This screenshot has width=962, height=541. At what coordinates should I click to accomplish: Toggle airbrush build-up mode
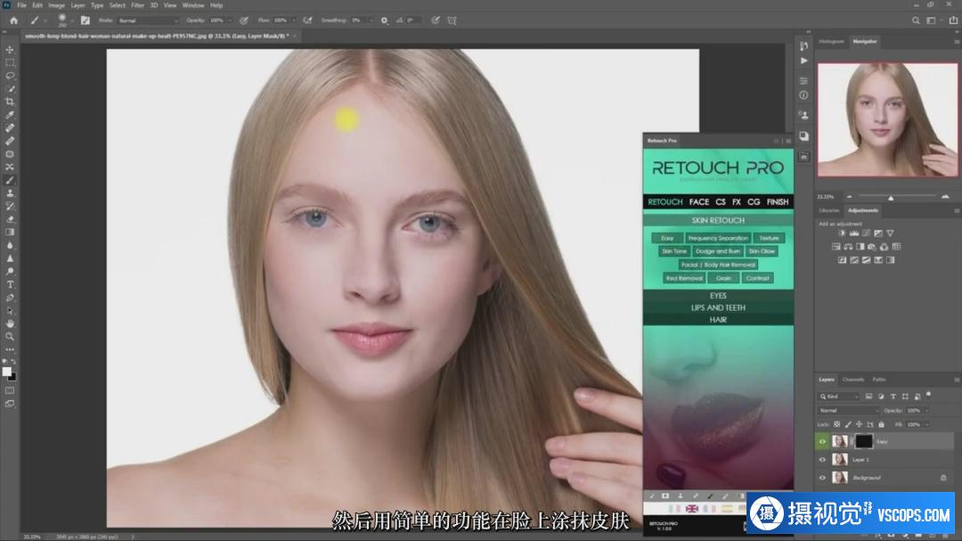(308, 20)
